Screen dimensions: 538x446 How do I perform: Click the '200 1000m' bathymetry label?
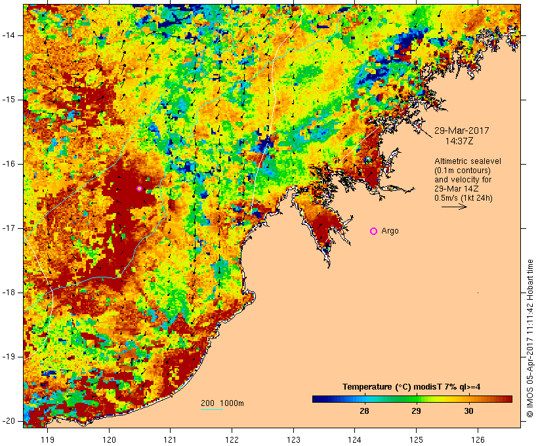point(222,403)
